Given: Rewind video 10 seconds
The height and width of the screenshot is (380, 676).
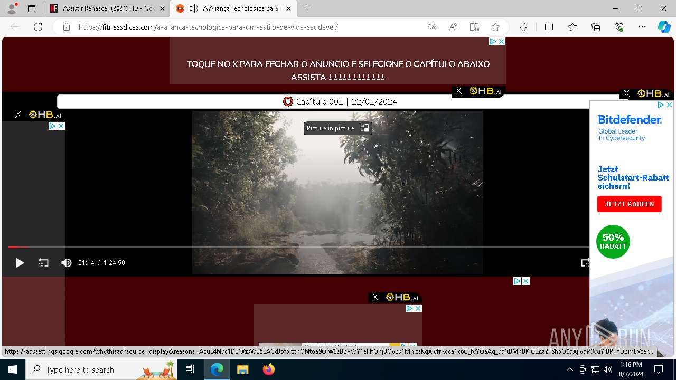Looking at the screenshot, I should 43,263.
